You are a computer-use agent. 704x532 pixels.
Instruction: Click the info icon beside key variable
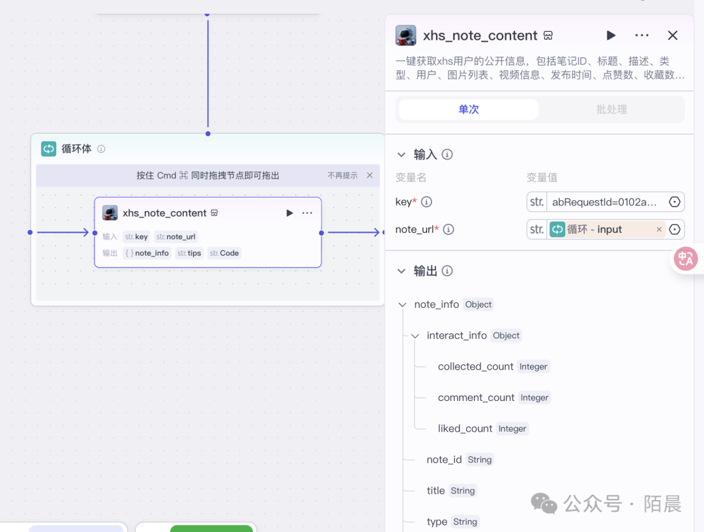click(x=426, y=202)
